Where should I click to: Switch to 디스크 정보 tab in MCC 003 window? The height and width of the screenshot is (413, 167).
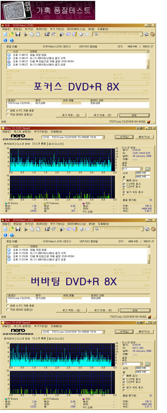tap(24, 338)
